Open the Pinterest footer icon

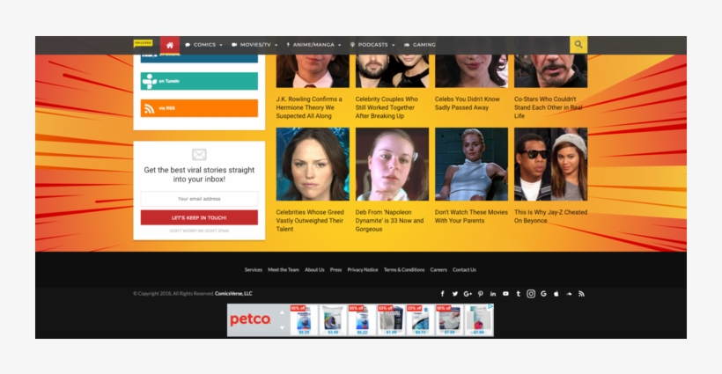[480, 294]
